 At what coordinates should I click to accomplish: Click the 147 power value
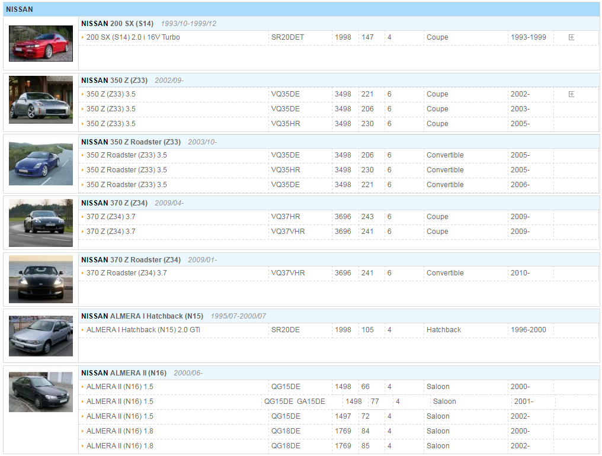click(x=367, y=37)
